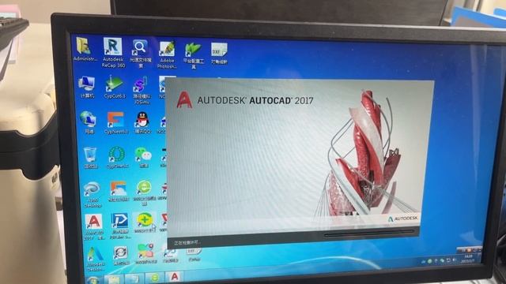Open the Network desktop icon

pos(89,122)
